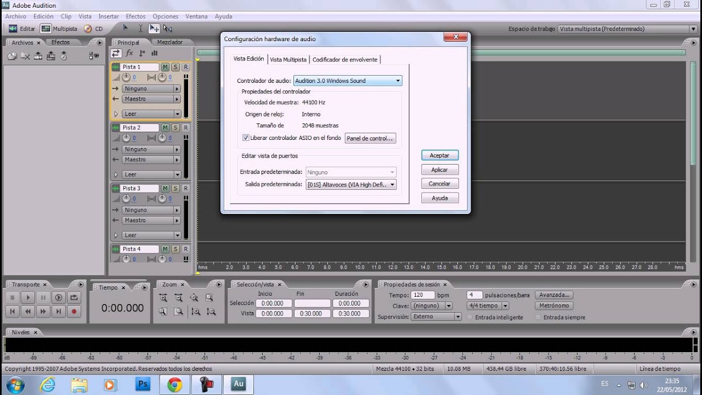The height and width of the screenshot is (395, 702).
Task: Switch to Codificador de envolvente tab
Action: pos(344,59)
